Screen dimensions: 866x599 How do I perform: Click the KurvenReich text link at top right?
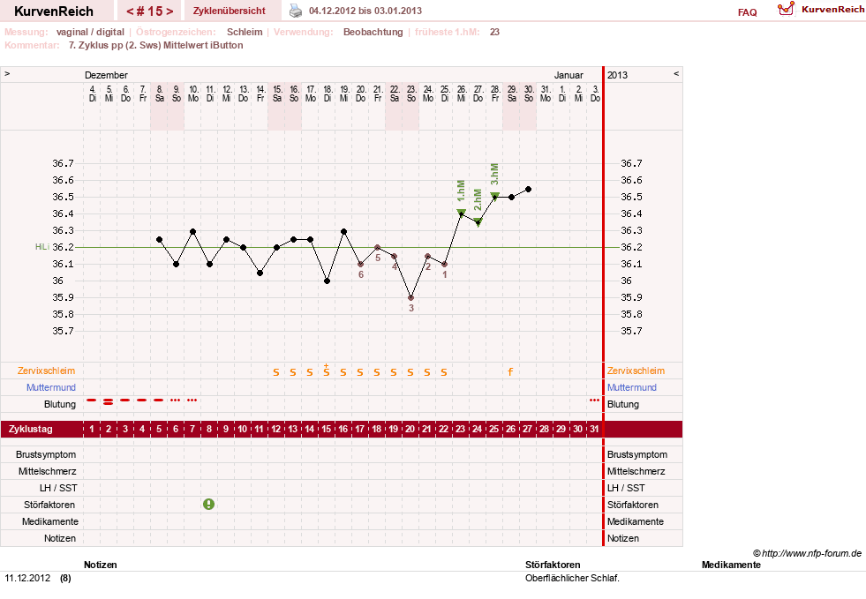tap(832, 10)
